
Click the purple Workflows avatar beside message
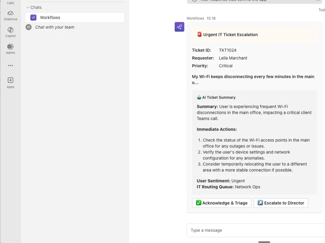click(180, 27)
